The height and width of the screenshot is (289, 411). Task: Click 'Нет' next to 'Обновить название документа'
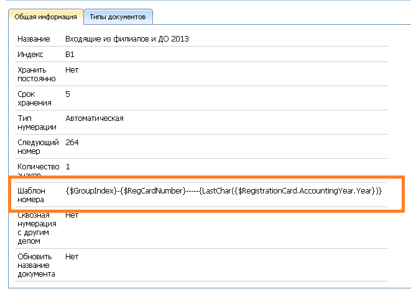coord(72,256)
